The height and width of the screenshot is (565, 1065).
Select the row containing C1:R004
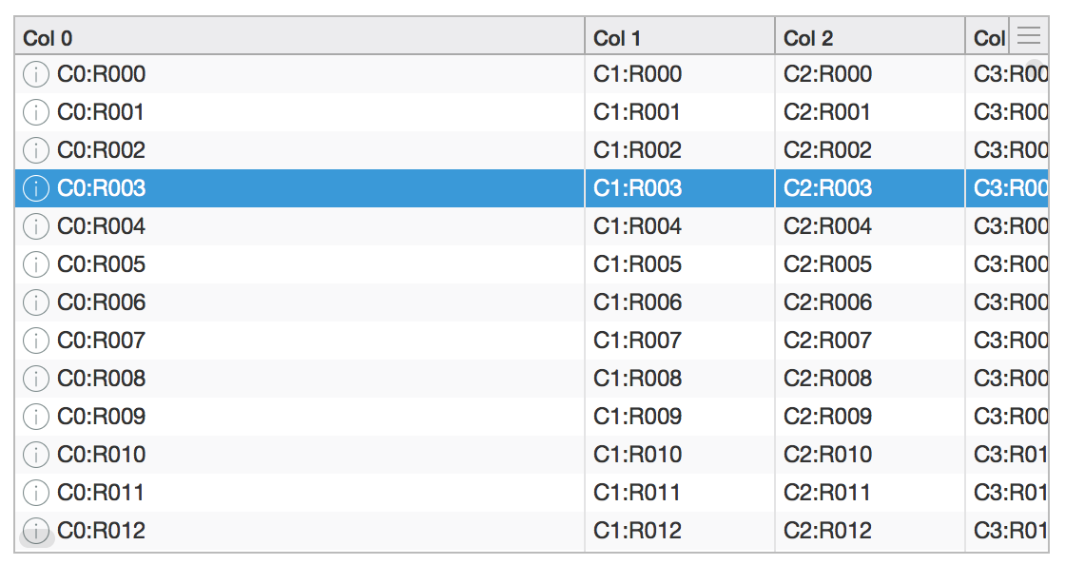pos(532,226)
